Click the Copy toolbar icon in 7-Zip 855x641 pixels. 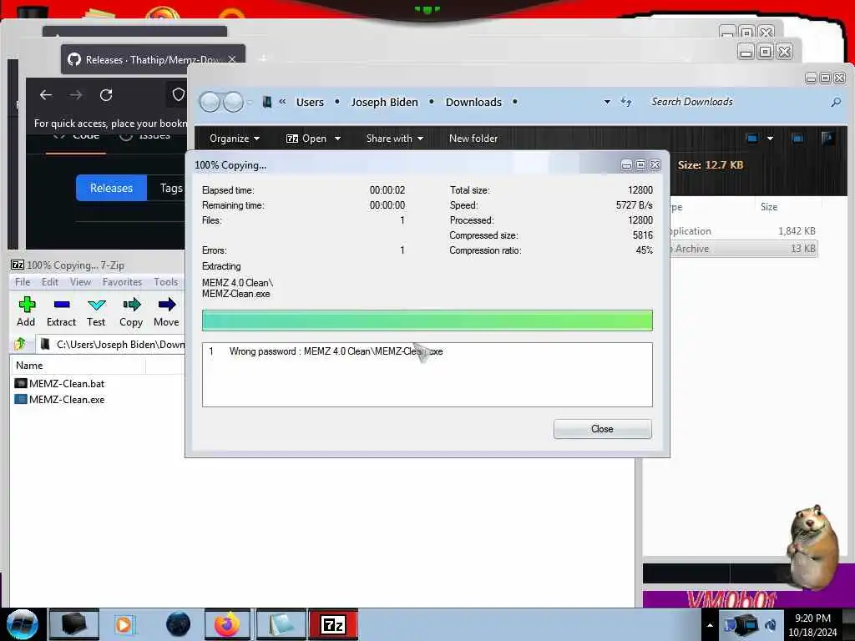tap(131, 312)
